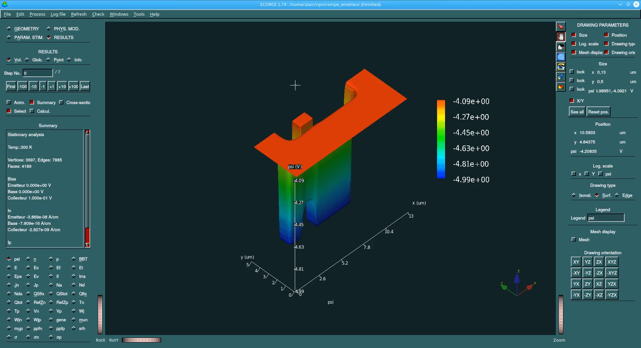
Task: Open the Tools menu
Action: point(139,14)
